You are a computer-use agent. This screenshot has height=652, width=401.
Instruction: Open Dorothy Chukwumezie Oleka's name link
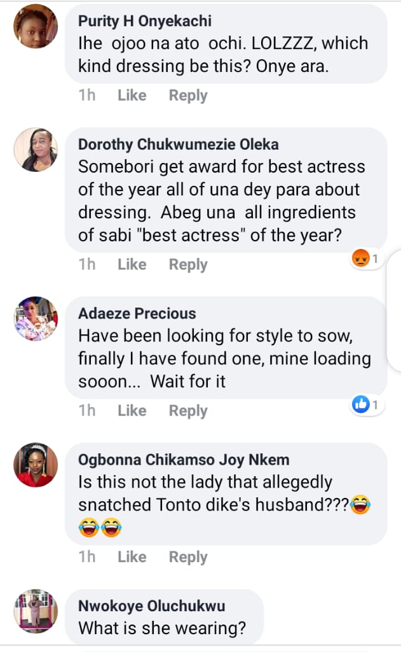click(x=178, y=145)
